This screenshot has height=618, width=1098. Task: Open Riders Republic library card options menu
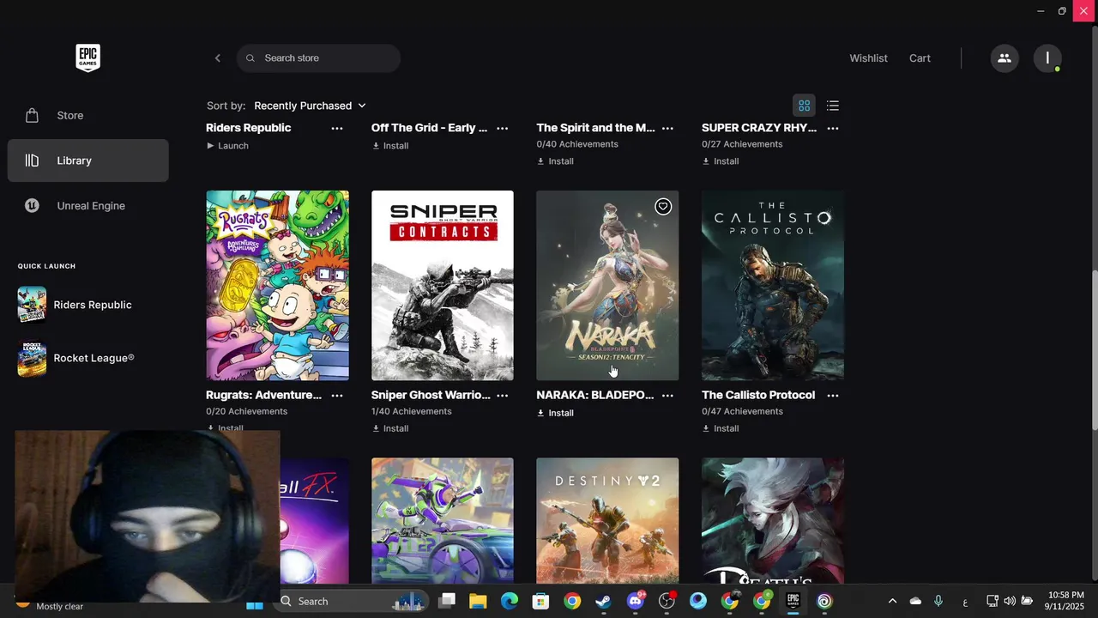(337, 128)
